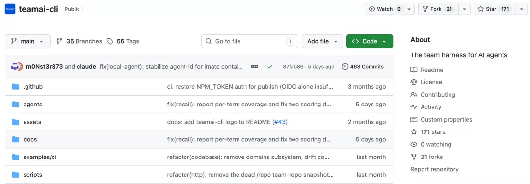Focus the Go to file search field
This screenshot has width=530, height=184.
(249, 41)
